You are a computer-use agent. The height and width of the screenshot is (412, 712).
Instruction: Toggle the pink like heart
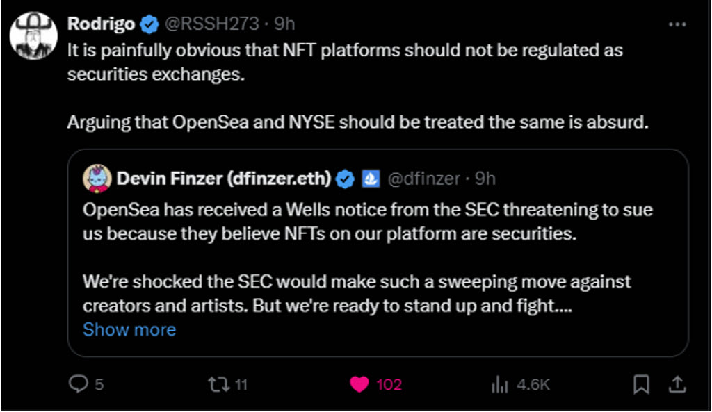click(x=359, y=384)
